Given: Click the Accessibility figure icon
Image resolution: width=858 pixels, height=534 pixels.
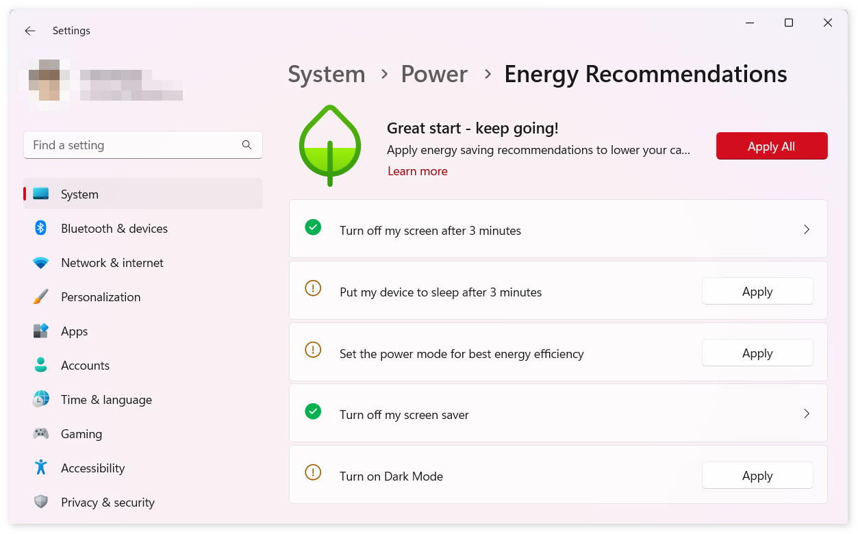Looking at the screenshot, I should (40, 468).
